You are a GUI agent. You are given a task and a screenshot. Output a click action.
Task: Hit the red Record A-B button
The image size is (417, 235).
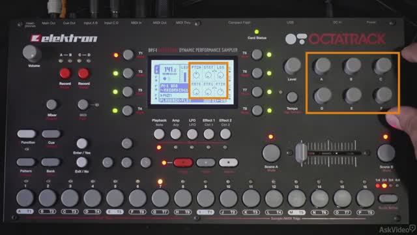(65, 73)
